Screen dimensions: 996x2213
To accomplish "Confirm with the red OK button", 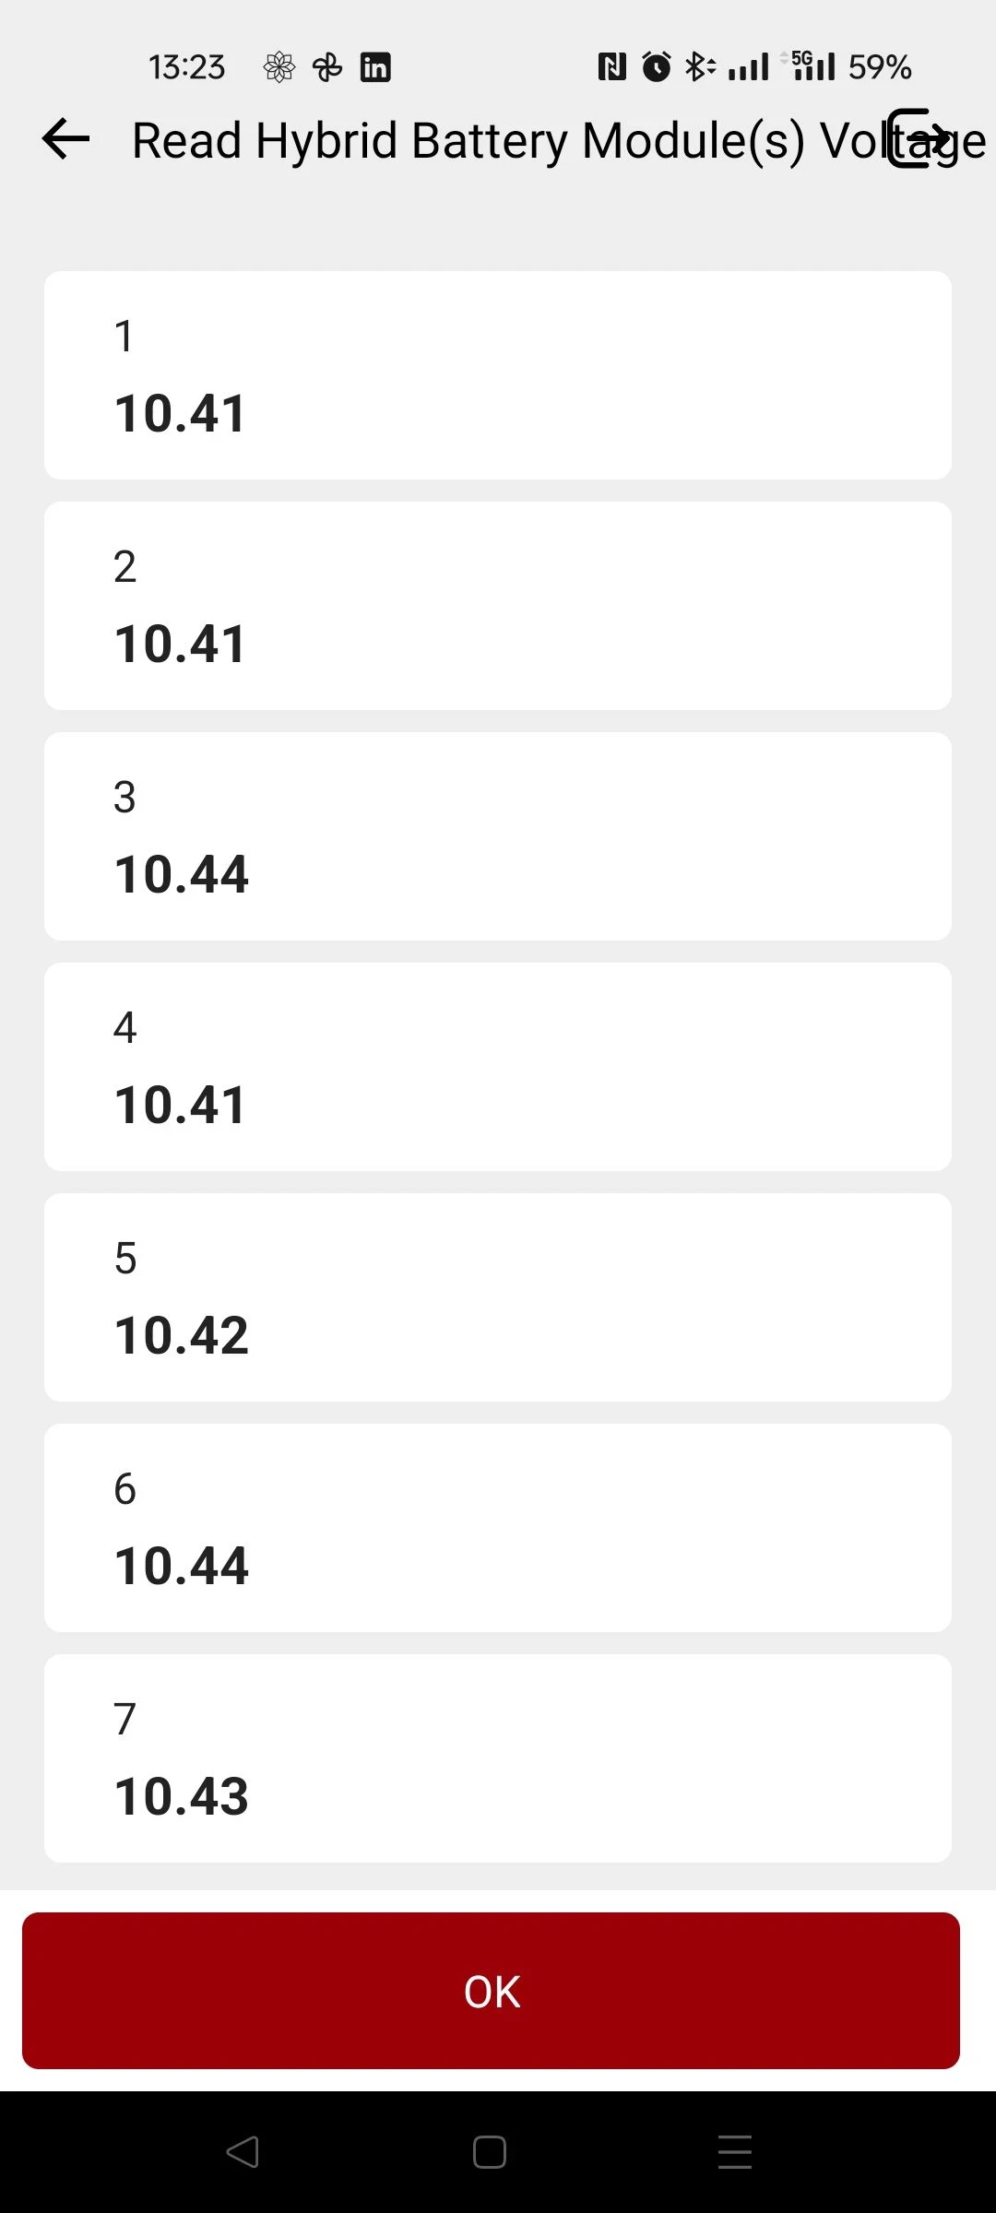I will click(x=491, y=1991).
